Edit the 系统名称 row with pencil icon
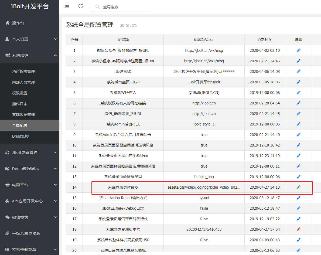This screenshot has width=321, height=255. coord(298,72)
